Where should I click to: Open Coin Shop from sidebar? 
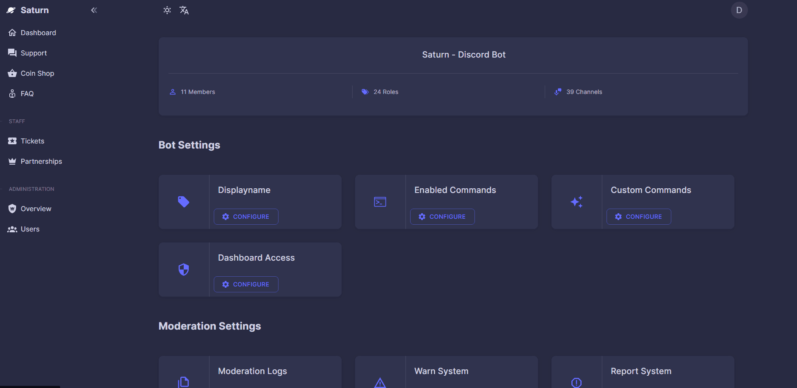click(x=37, y=73)
